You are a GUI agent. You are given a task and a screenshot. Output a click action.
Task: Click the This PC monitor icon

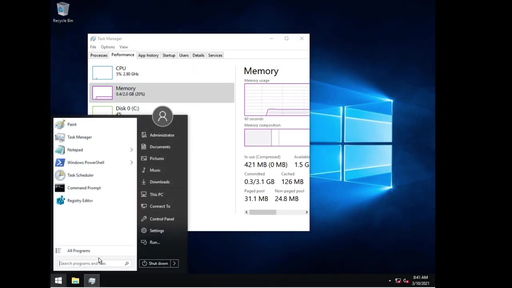coord(144,194)
